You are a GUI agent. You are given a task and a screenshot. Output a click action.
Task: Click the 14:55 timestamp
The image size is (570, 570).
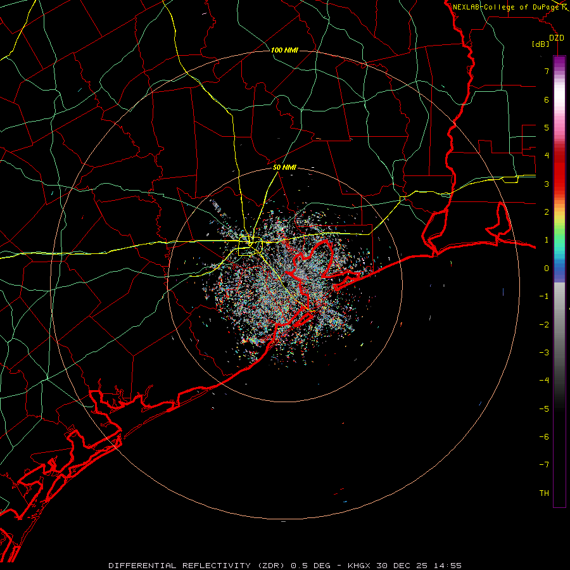448,566
